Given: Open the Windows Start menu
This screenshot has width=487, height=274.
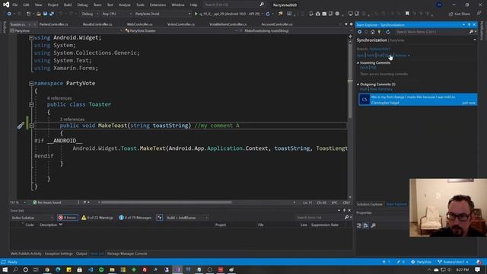Looking at the screenshot, I should click(5, 269).
